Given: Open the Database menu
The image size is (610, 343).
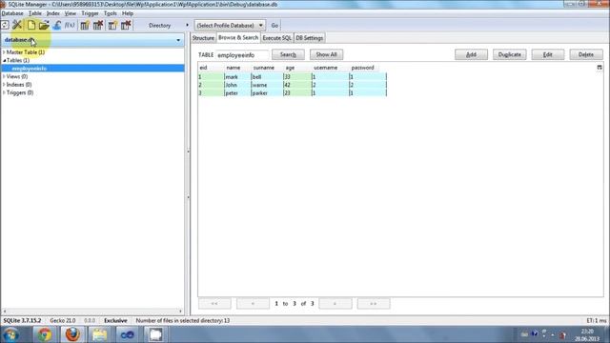Looking at the screenshot, I should click(x=12, y=13).
